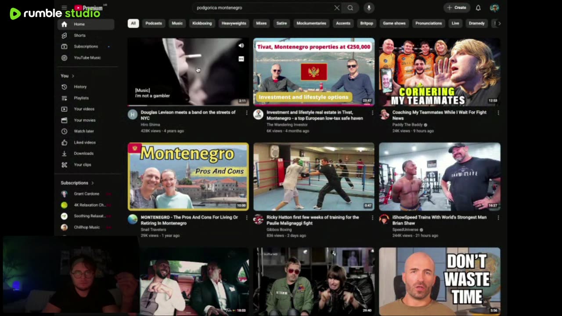
Task: Open the Grant Cardone subscription
Action: [86, 194]
